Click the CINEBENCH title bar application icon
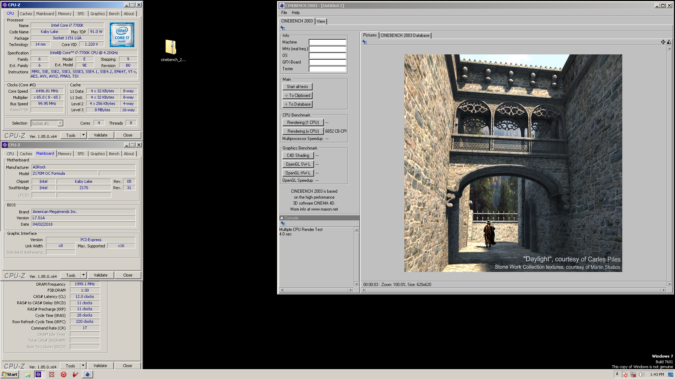Image resolution: width=675 pixels, height=379 pixels. coord(282,6)
